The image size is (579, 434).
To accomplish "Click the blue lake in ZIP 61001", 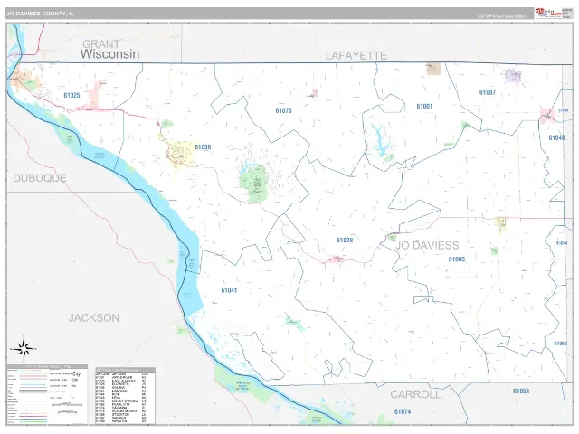I will 380,141.
